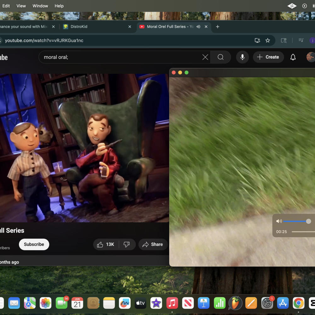
Task: Click the URL youtube.com/watch address field
Action: pos(129,40)
